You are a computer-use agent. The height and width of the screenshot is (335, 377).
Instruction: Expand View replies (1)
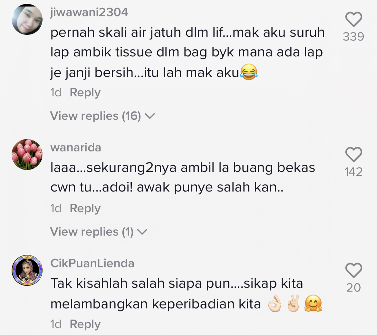(x=99, y=232)
